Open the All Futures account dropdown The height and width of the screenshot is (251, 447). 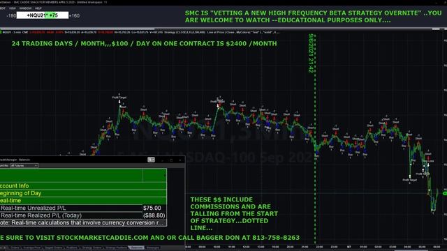(24, 166)
